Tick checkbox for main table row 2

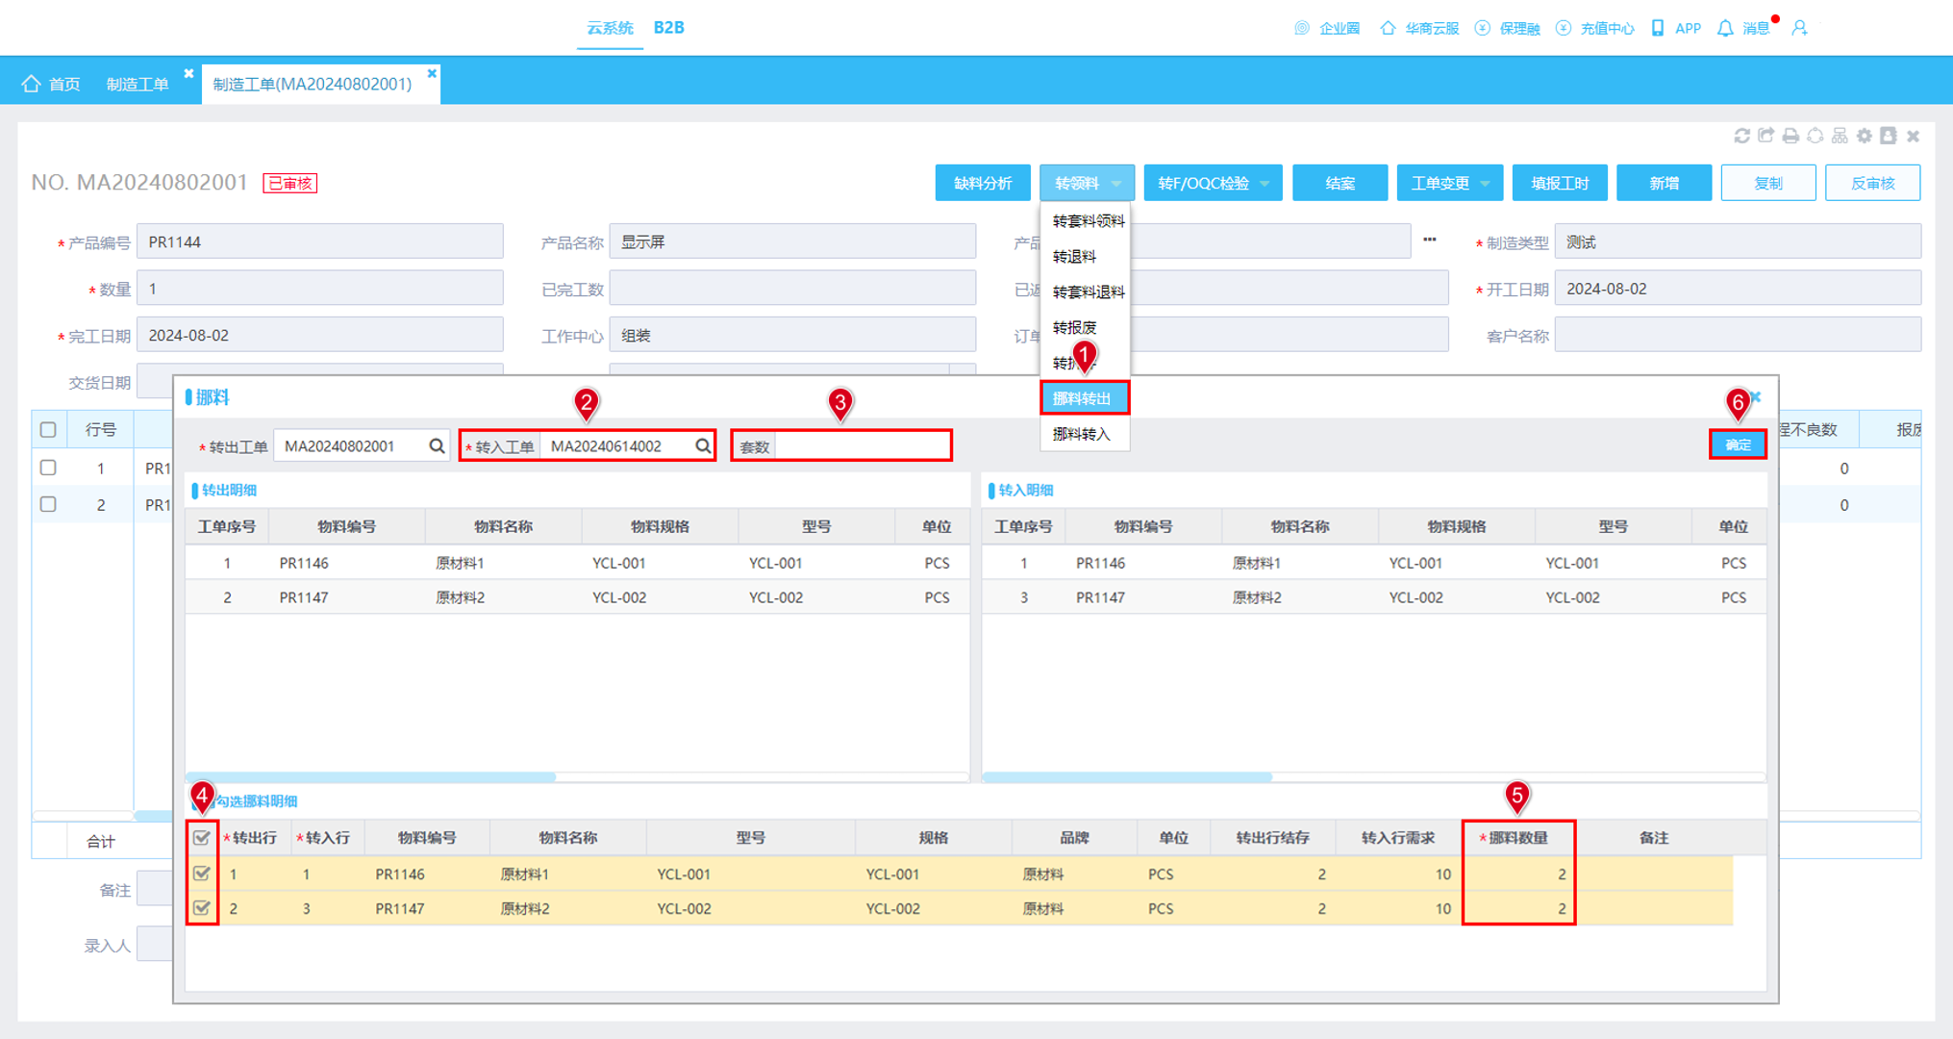tap(48, 504)
